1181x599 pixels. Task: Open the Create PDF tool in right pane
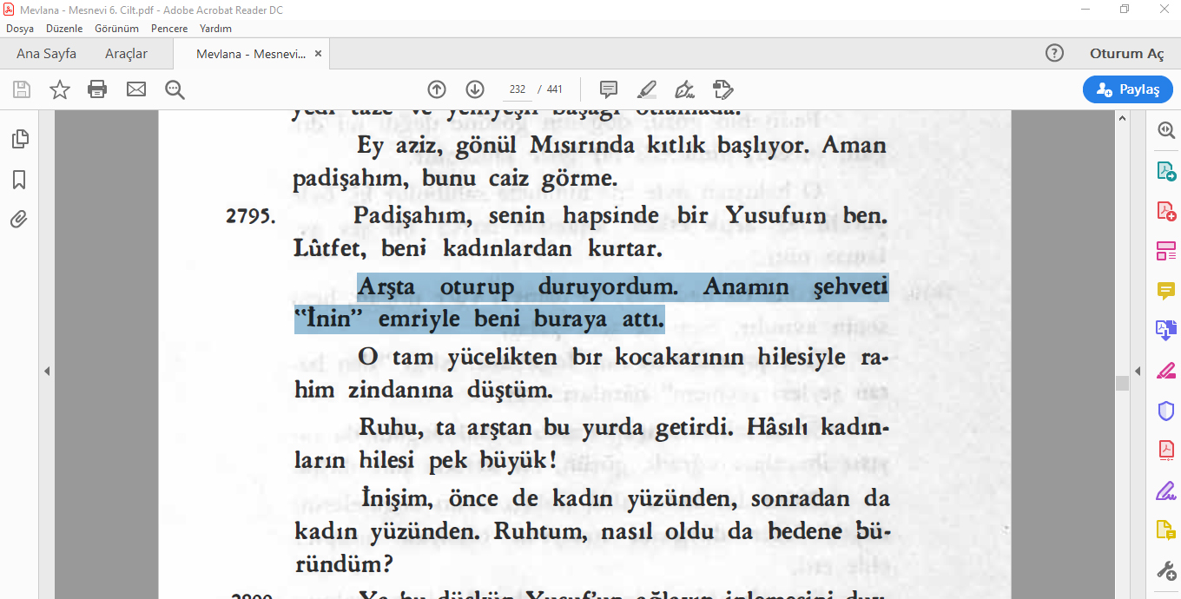point(1165,211)
